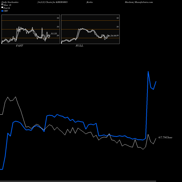Image resolution: width=182 pixels, height=182 pixels.
Task: Select the 'Fast K' legend label
Action: point(7,8)
